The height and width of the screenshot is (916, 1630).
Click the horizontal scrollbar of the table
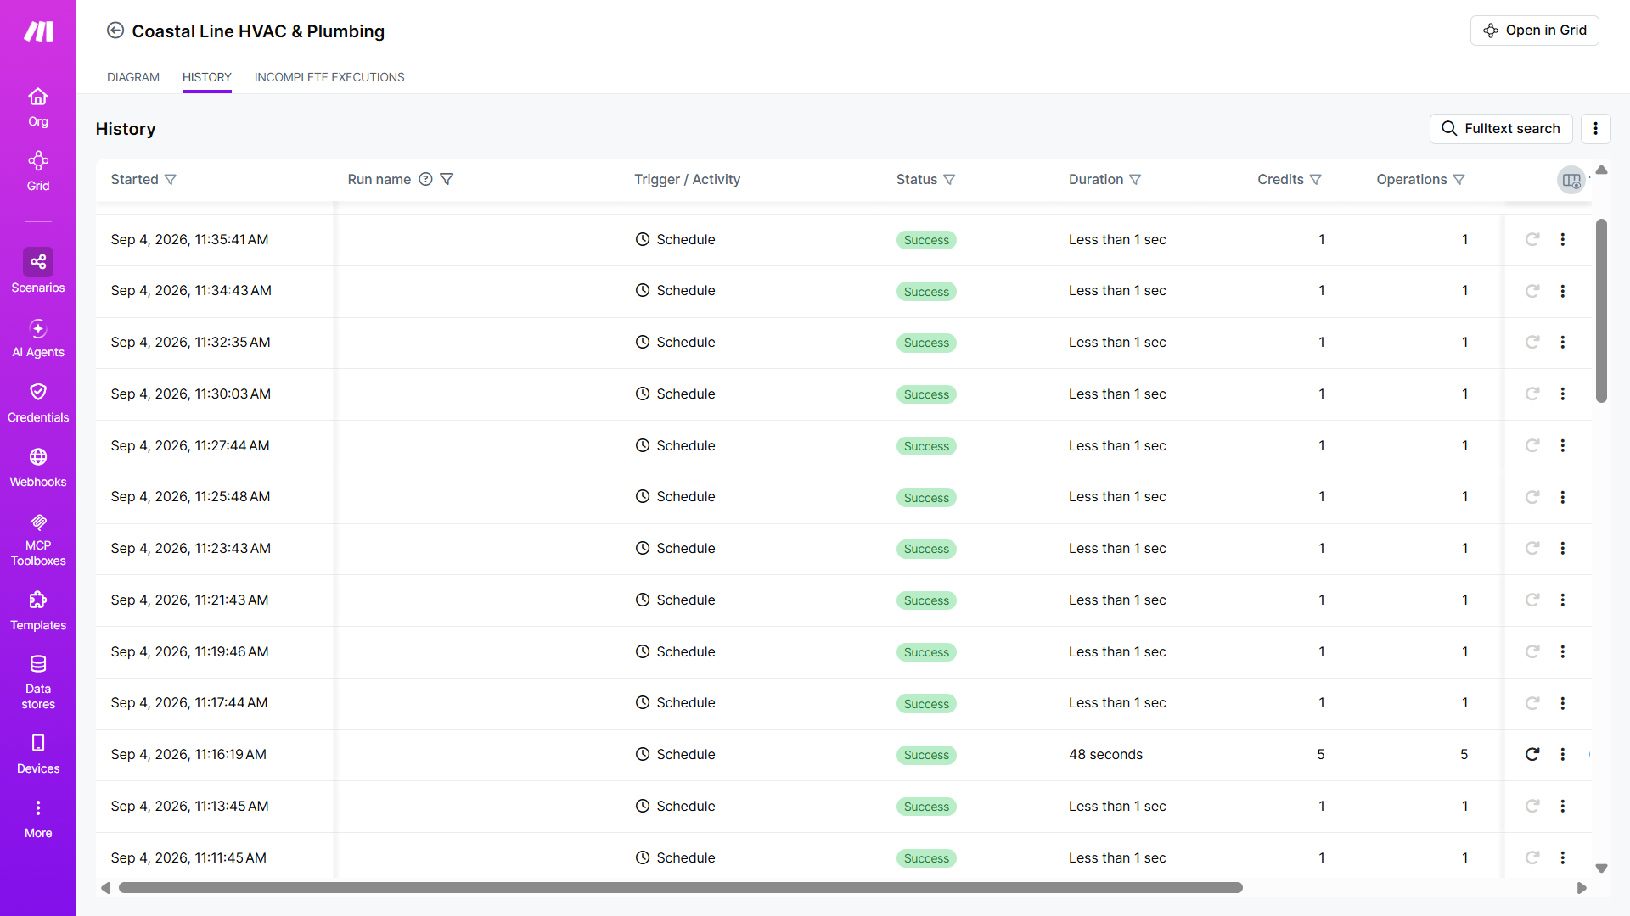coord(680,887)
